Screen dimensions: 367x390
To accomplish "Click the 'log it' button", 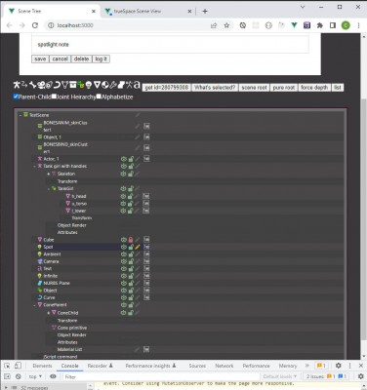I will coord(101,58).
